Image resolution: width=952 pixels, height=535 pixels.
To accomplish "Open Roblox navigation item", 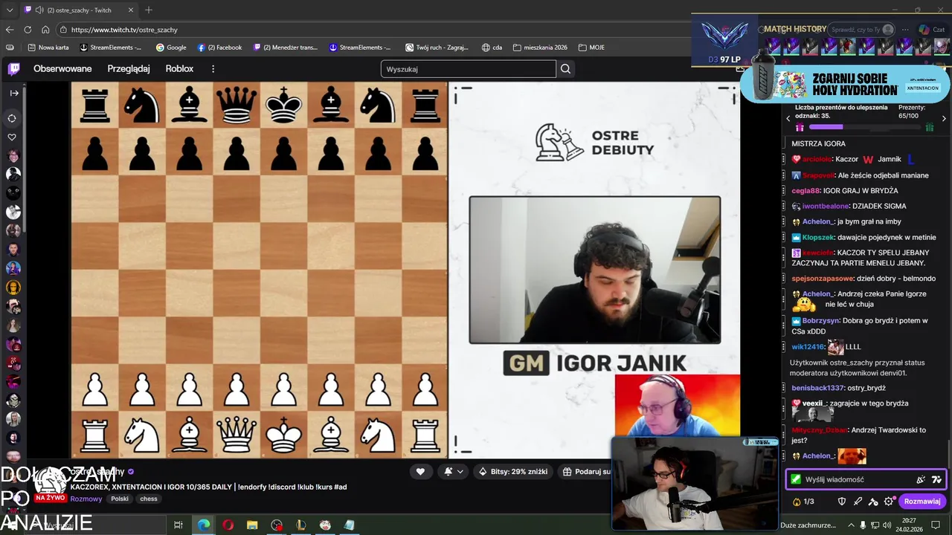I will click(179, 69).
